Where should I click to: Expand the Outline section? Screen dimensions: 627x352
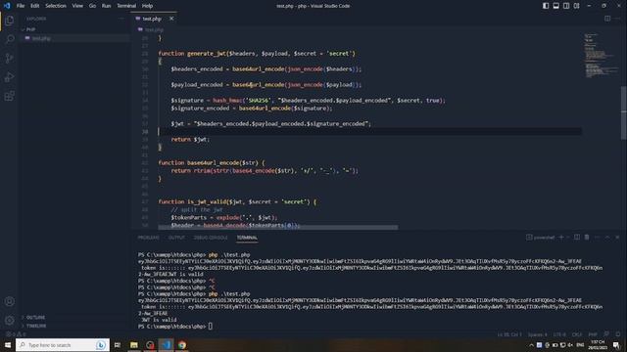[x=35, y=317]
